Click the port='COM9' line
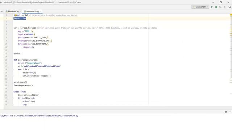 25,31
